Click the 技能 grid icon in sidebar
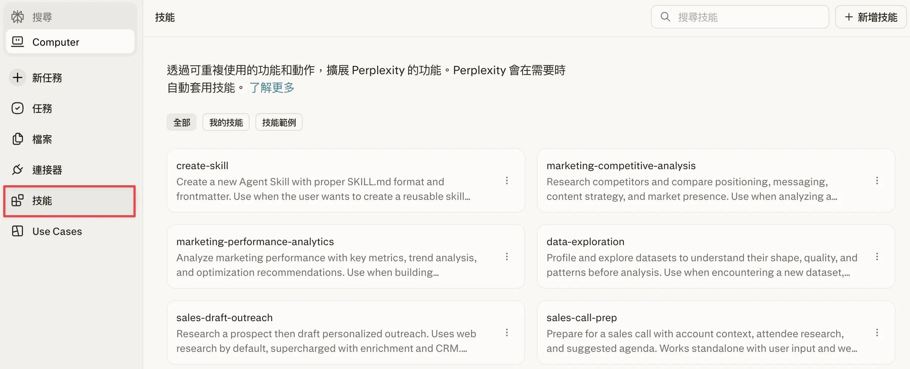The image size is (910, 369). [x=17, y=201]
